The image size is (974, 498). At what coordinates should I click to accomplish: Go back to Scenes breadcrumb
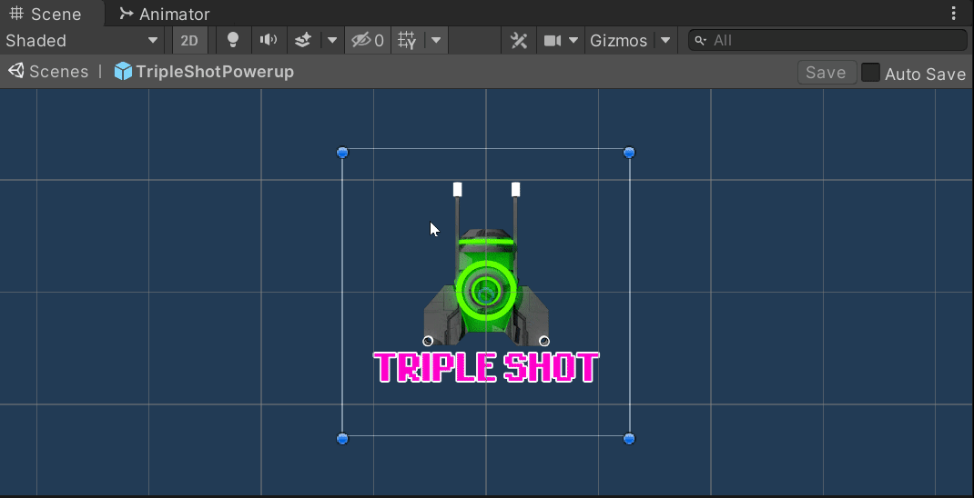(48, 71)
